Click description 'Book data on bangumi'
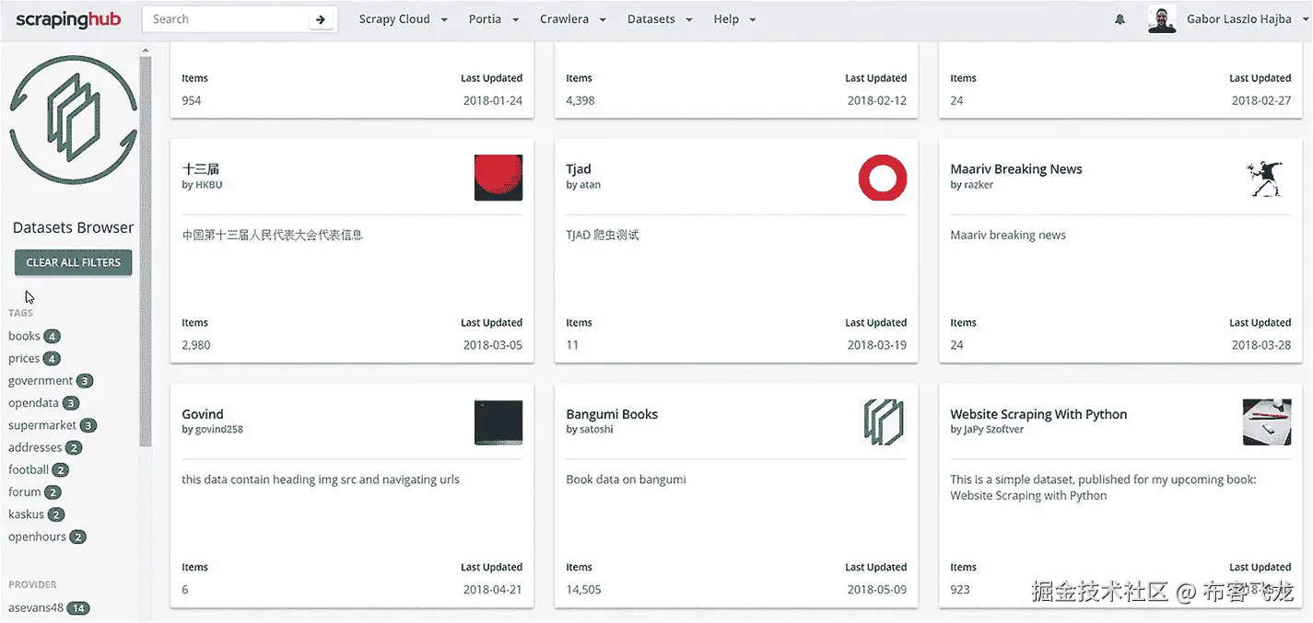Viewport: 1313px width, 623px height. [626, 479]
